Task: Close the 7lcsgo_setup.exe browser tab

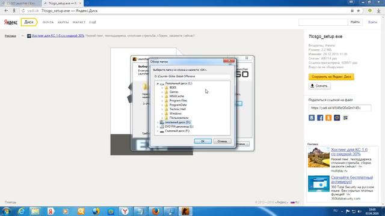Action: tap(80, 3)
